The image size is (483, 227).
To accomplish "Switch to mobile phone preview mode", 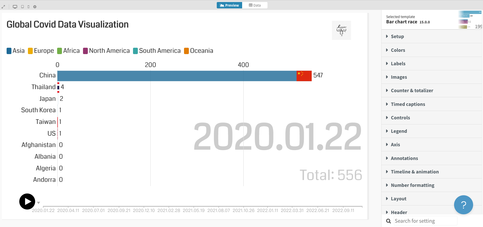I will click(28, 7).
